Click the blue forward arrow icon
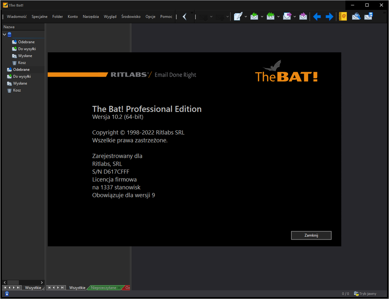This screenshot has width=389, height=299. pyautogui.click(x=330, y=16)
